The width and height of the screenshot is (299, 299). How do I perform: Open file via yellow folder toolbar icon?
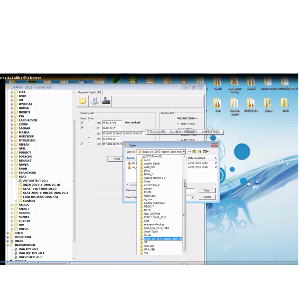(x=83, y=101)
